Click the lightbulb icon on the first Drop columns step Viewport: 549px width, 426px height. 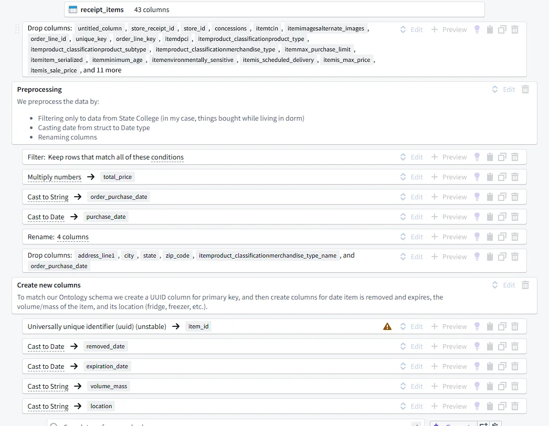(477, 29)
